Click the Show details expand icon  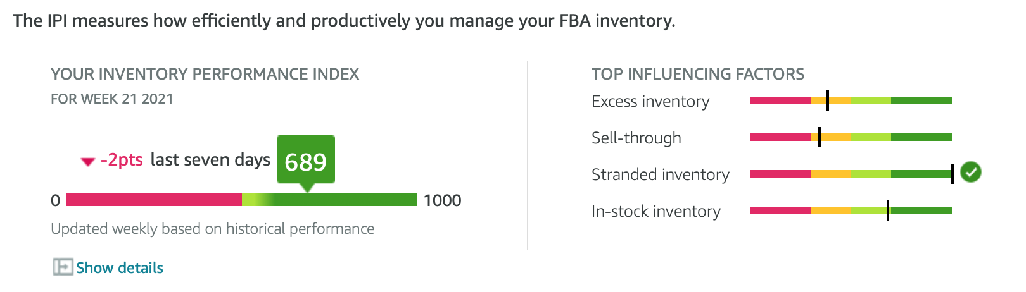pyautogui.click(x=63, y=267)
